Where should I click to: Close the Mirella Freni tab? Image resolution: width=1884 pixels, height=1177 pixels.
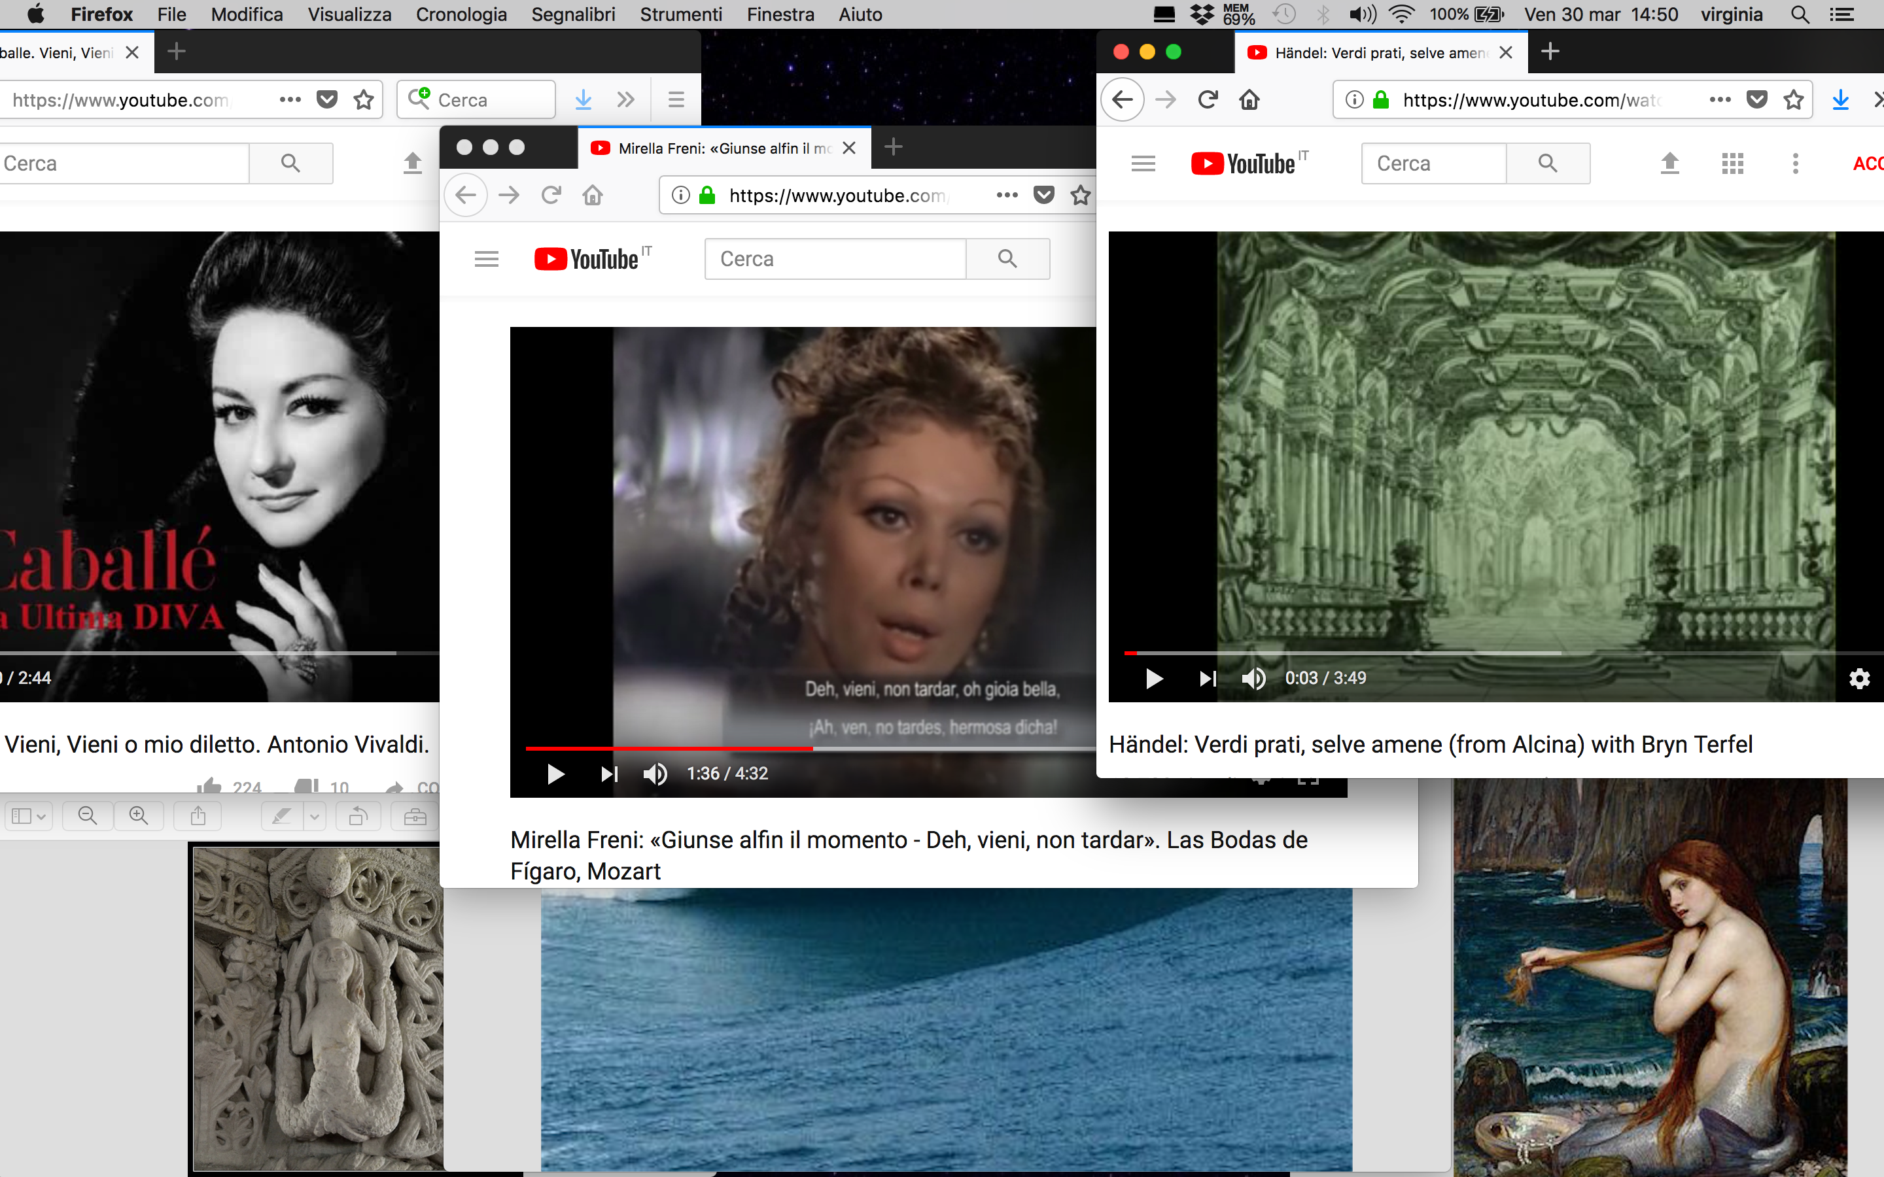click(849, 148)
